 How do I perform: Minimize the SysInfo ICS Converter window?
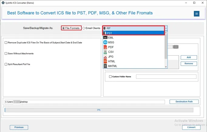186,3
